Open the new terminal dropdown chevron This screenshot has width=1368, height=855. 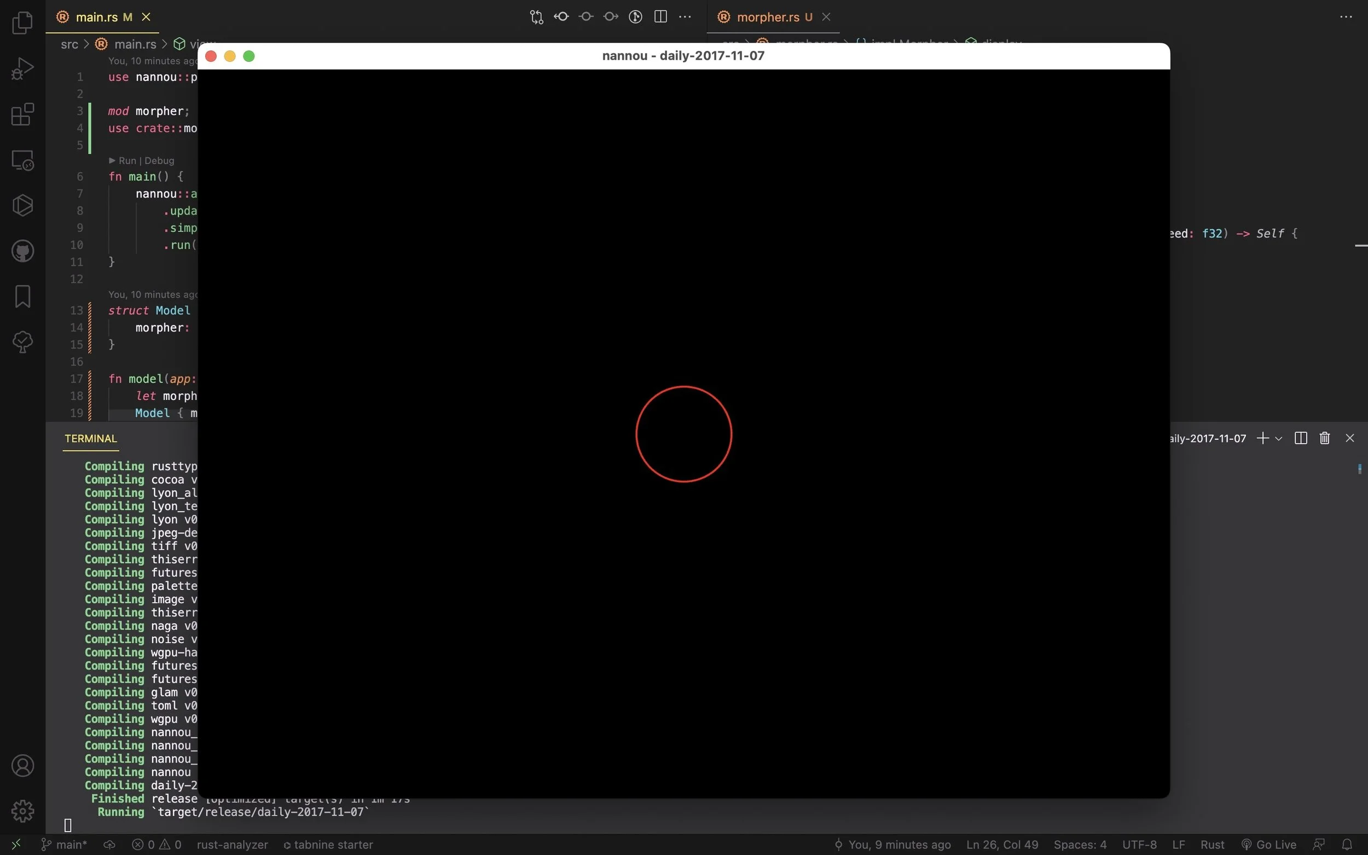point(1279,439)
